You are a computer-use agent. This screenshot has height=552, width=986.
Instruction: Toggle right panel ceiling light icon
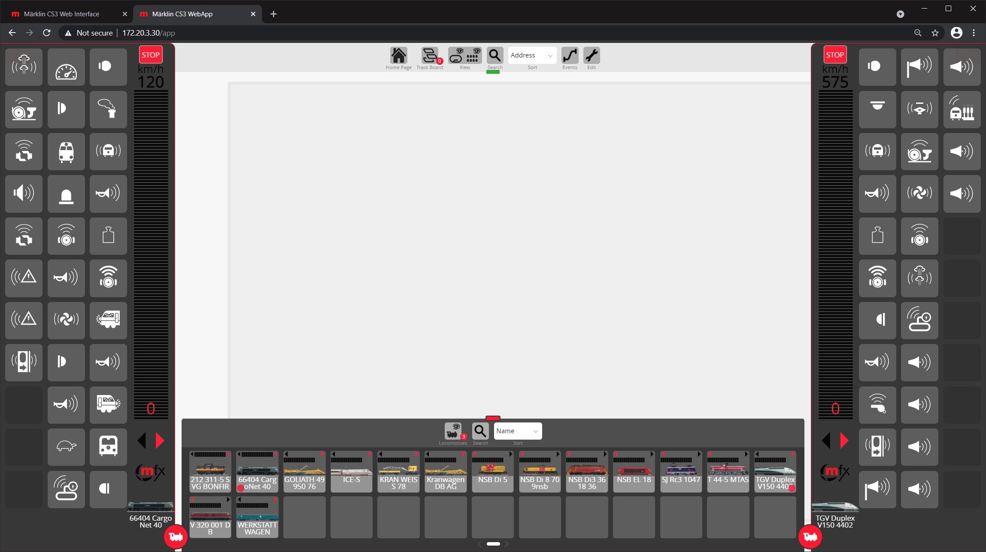[877, 109]
